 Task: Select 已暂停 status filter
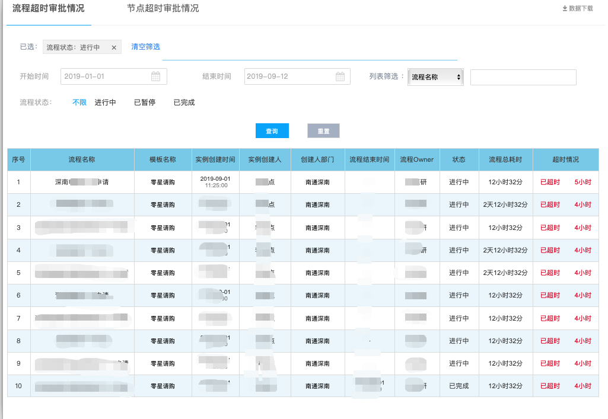tap(145, 103)
